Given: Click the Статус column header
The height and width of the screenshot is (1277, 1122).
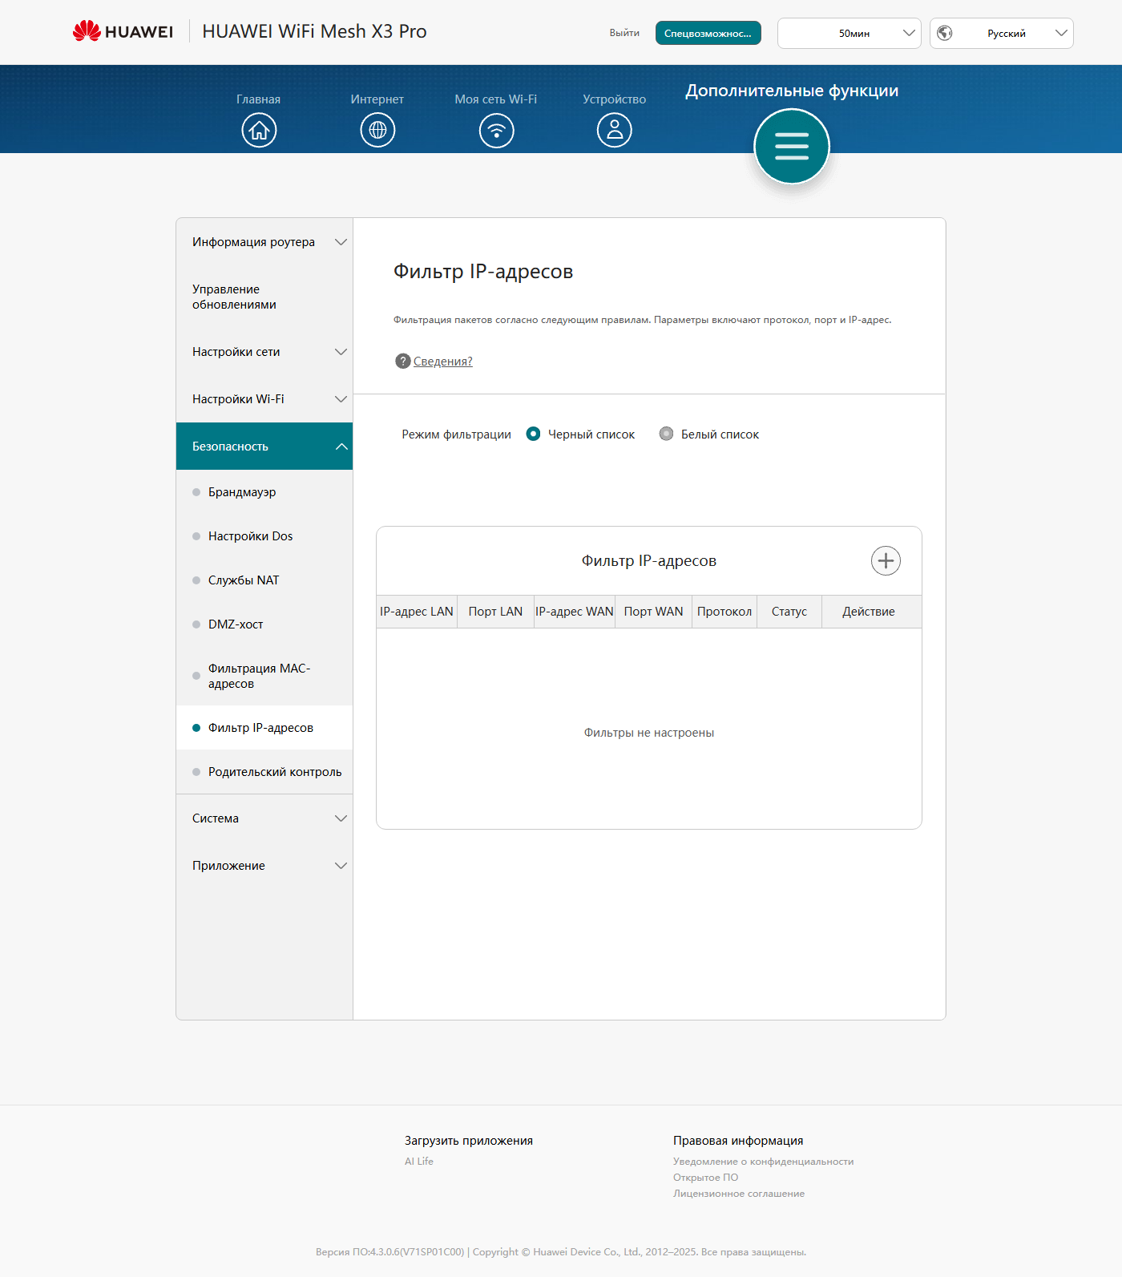Looking at the screenshot, I should 789,612.
